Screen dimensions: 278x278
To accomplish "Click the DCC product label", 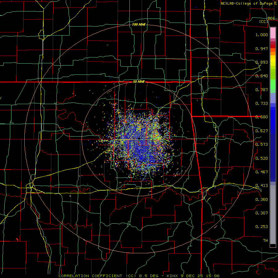I will 272,18.
